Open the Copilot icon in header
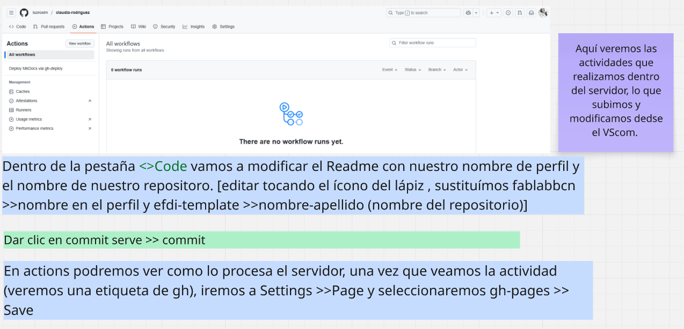 coord(469,13)
